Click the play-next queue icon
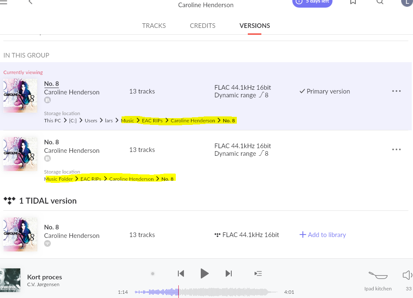Image resolution: width=413 pixels, height=298 pixels. tap(258, 273)
